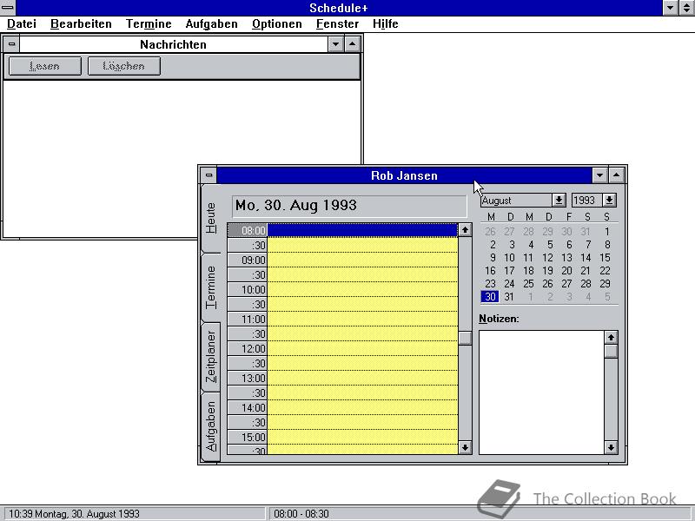Select August 15 in the calendar

[x=605, y=257]
